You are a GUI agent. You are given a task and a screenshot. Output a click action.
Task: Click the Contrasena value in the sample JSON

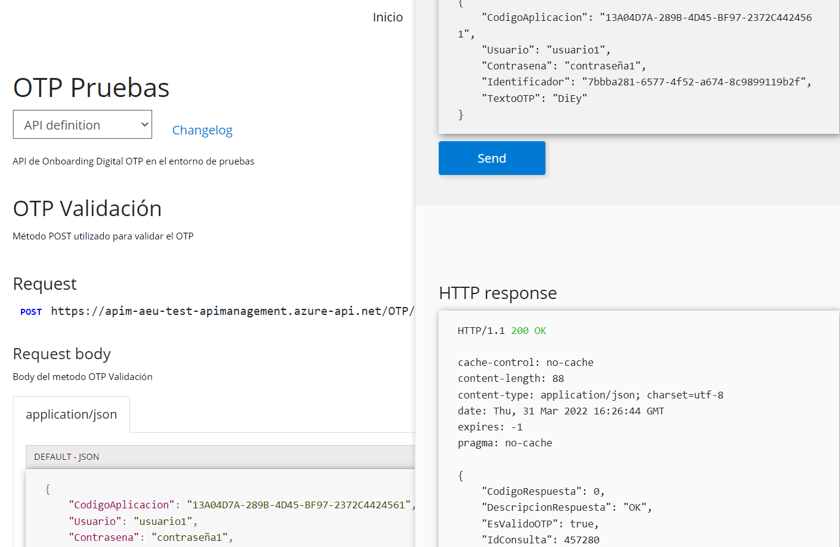192,538
